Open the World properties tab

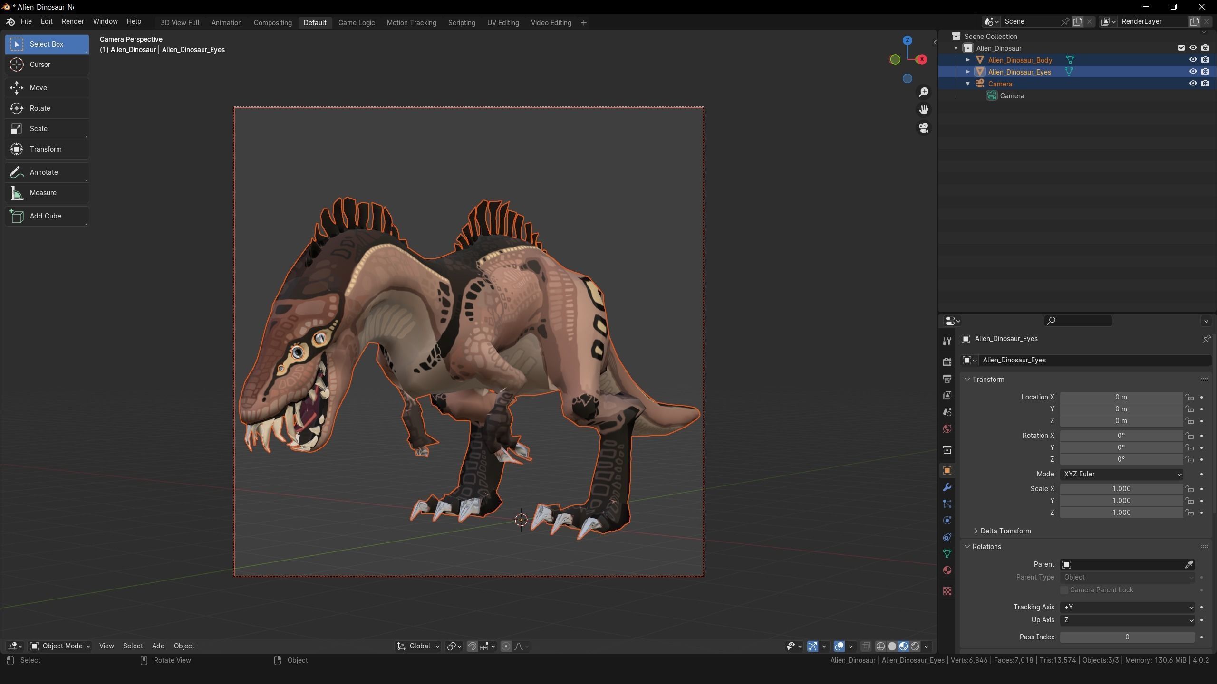click(947, 429)
